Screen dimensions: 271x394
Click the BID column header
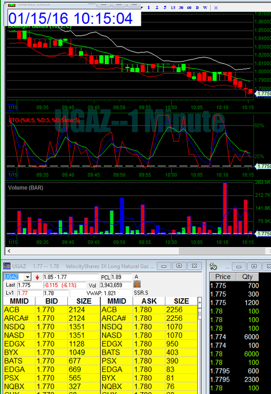coord(51,301)
